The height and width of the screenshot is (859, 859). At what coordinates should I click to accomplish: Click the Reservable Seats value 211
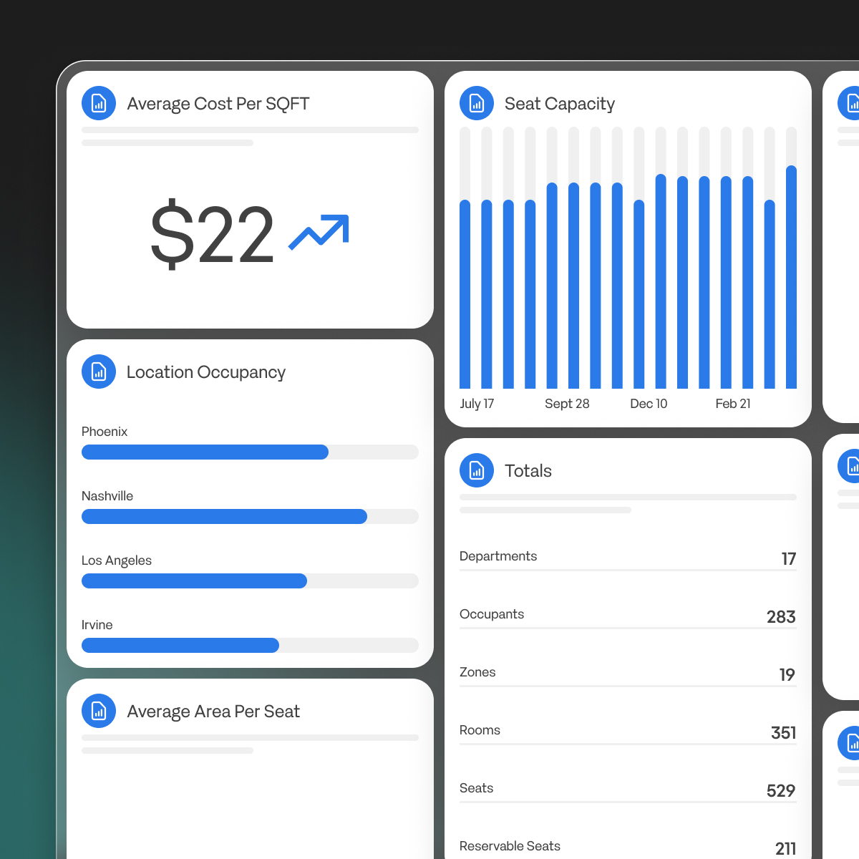point(786,849)
